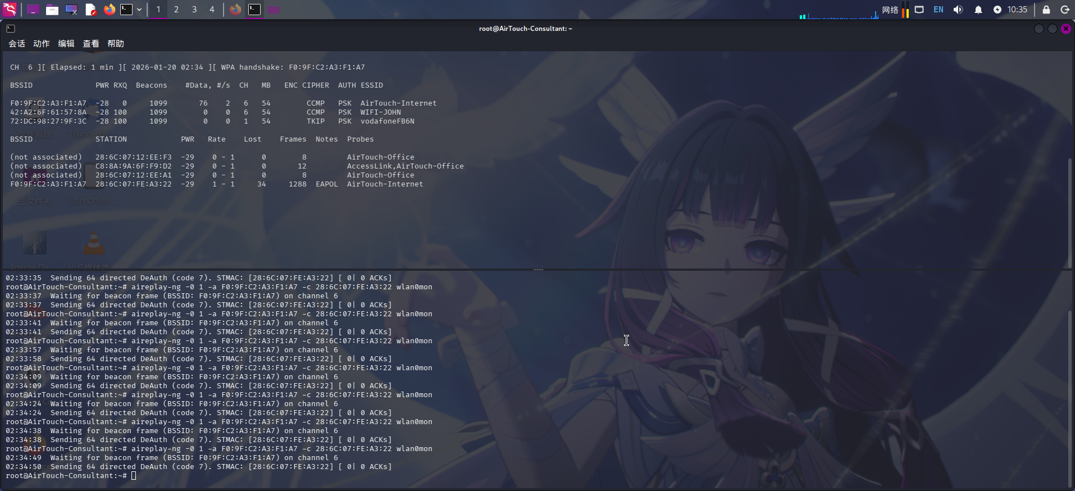Click station MAC 28:6C:07:FE:A3:22 in station table
The width and height of the screenshot is (1075, 491).
134,184
